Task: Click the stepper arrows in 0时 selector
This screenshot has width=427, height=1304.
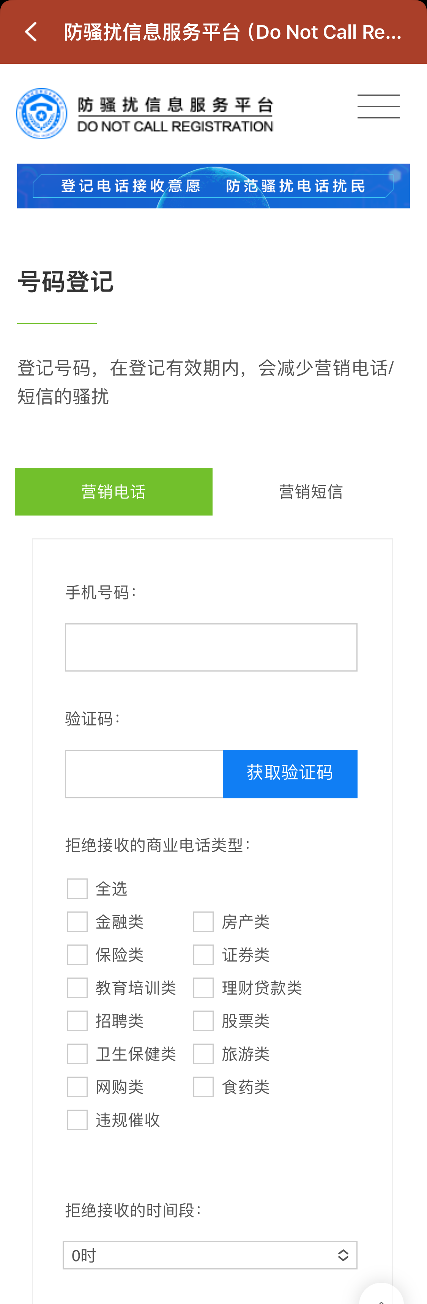Action: 343,1255
